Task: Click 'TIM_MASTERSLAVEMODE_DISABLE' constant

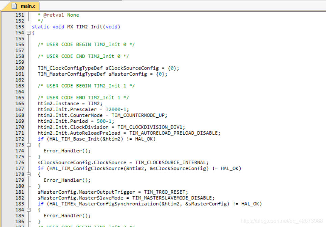Action: point(172,198)
